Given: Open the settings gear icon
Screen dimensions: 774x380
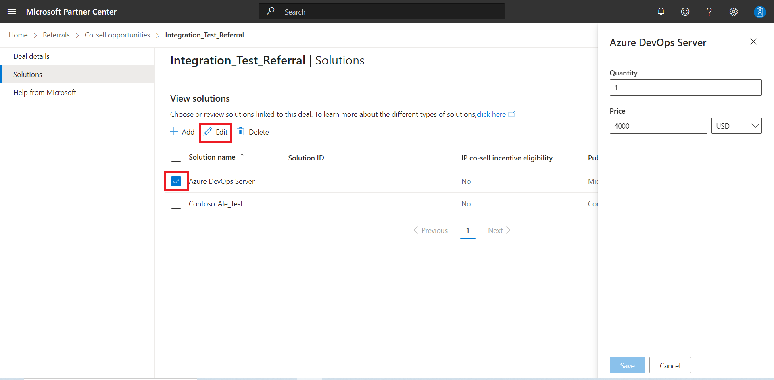Looking at the screenshot, I should tap(734, 12).
